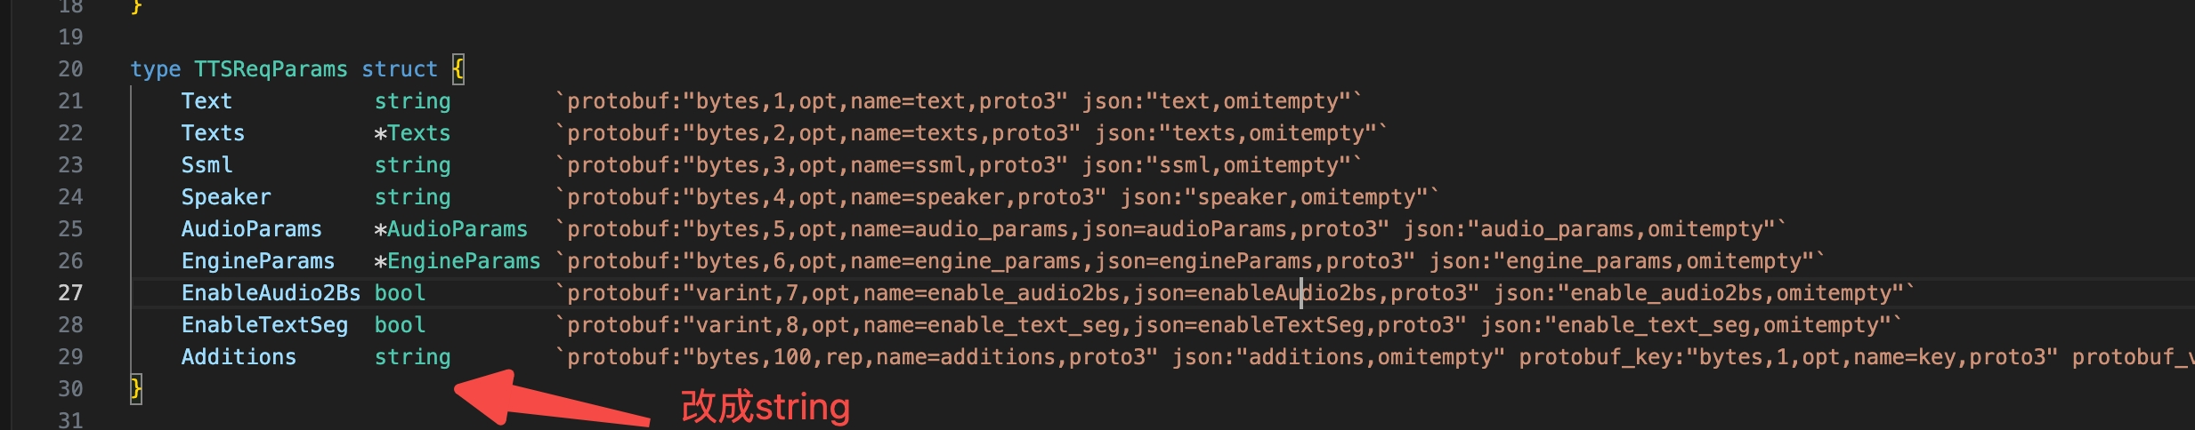This screenshot has height=430, width=2195.
Task: Click line number 27 in the gutter
Action: click(70, 293)
